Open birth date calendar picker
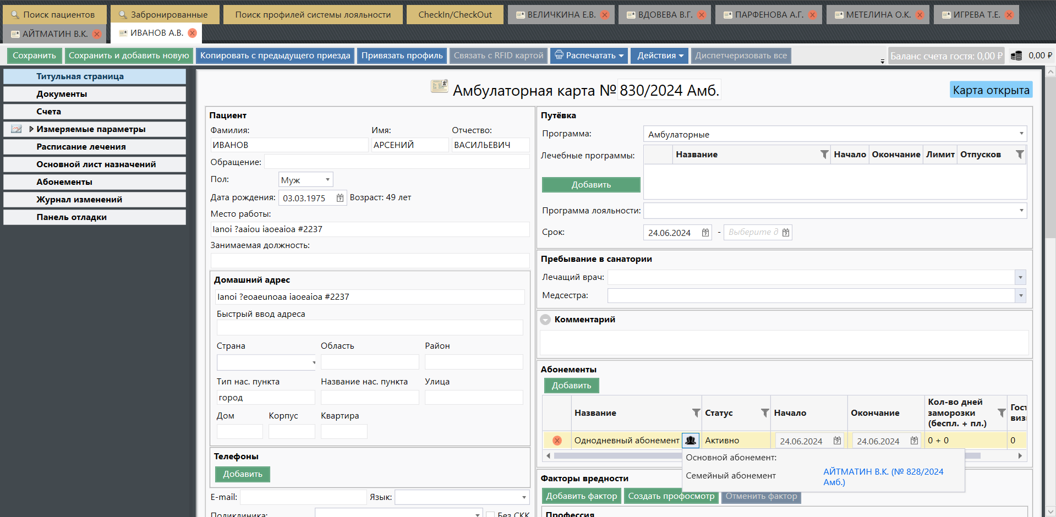1056x517 pixels. point(340,198)
